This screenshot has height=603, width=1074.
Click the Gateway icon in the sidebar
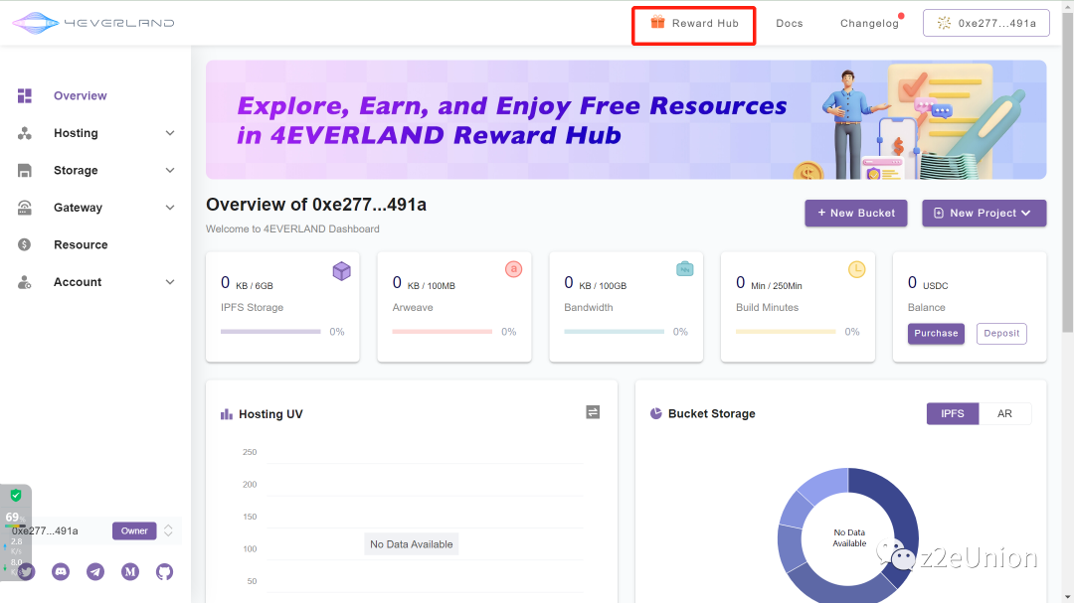[25, 208]
